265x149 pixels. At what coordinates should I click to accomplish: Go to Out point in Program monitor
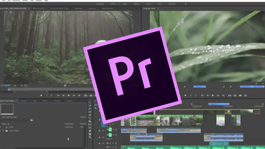pyautogui.click(x=223, y=95)
